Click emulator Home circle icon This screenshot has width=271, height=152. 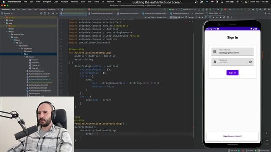click(x=217, y=17)
